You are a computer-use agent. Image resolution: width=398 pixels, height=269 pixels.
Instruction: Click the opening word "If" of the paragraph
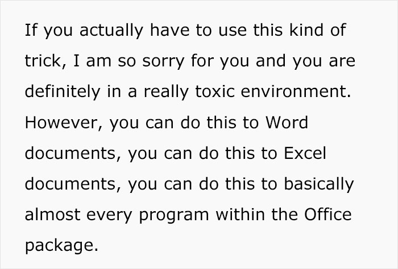click(30, 30)
